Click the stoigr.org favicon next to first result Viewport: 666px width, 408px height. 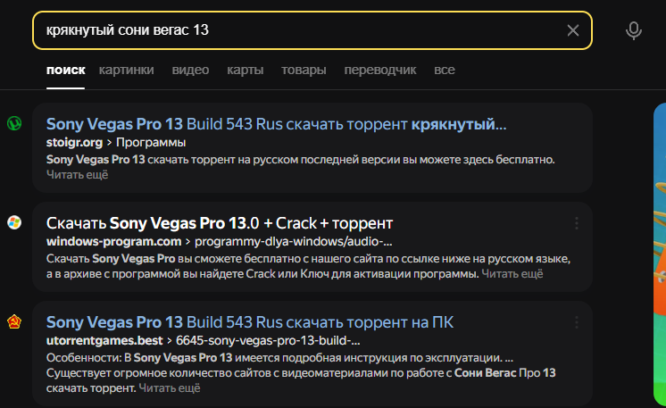14,123
